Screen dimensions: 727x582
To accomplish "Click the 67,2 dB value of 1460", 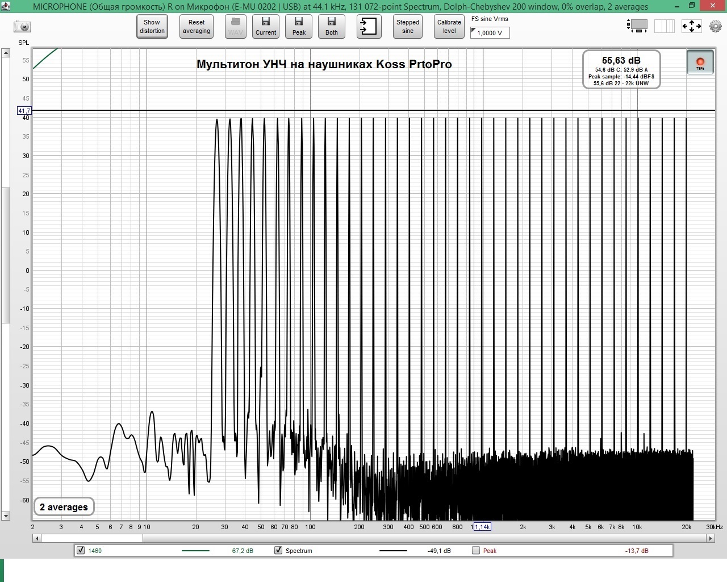I will point(243,551).
